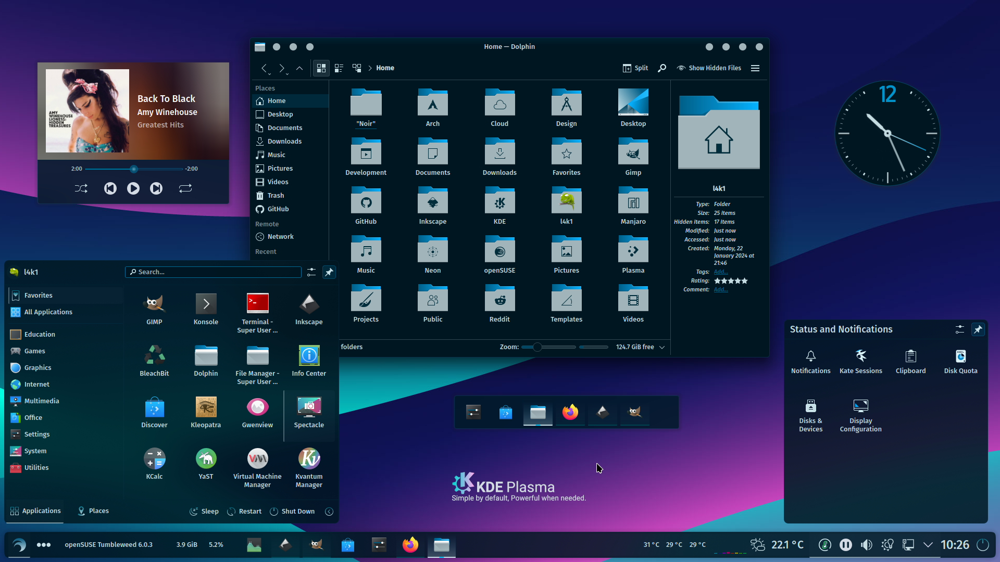
Task: Expand the free space dropdown in Dolphin status bar
Action: (x=662, y=347)
